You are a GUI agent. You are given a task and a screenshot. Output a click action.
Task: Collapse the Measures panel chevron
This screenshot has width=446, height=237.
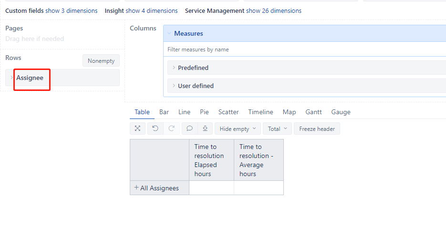pyautogui.click(x=169, y=33)
